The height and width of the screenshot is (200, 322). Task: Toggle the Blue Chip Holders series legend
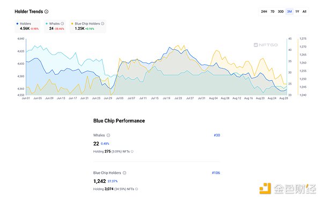click(87, 26)
